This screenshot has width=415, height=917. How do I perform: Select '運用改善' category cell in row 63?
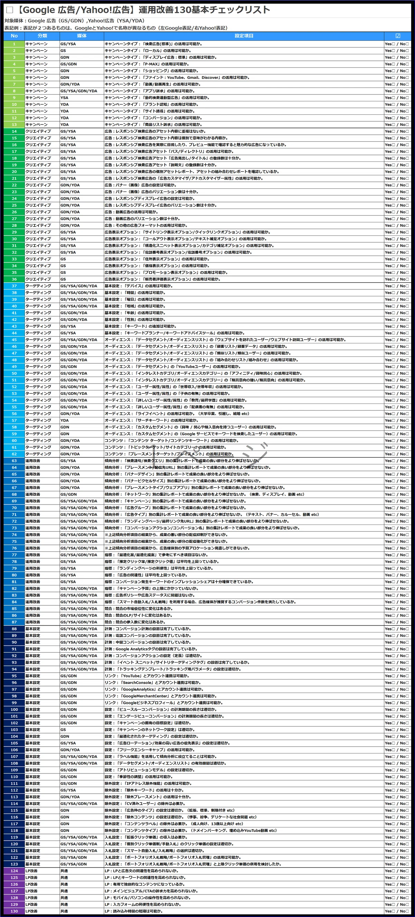[x=42, y=461]
